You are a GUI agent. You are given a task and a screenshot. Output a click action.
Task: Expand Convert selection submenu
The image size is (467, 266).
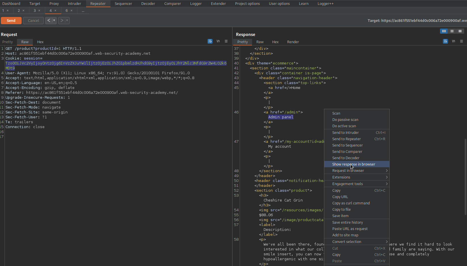click(357, 242)
